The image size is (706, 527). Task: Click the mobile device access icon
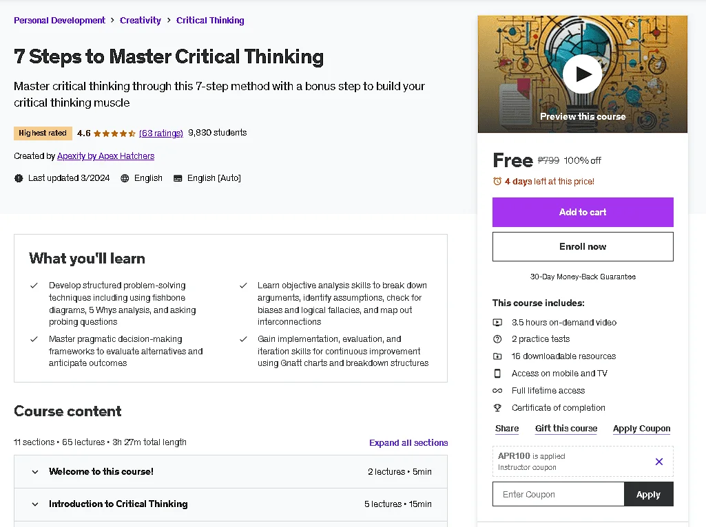click(497, 373)
